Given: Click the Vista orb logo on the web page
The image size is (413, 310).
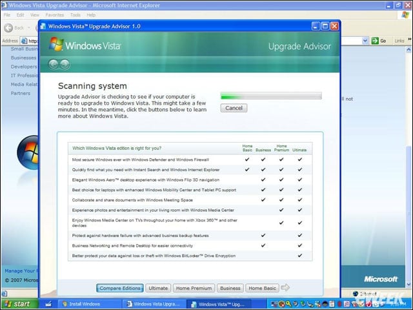Looking at the screenshot, I should point(28,152).
